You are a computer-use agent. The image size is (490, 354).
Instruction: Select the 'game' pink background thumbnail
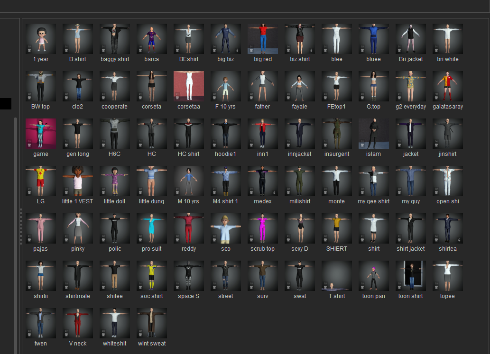(x=41, y=134)
